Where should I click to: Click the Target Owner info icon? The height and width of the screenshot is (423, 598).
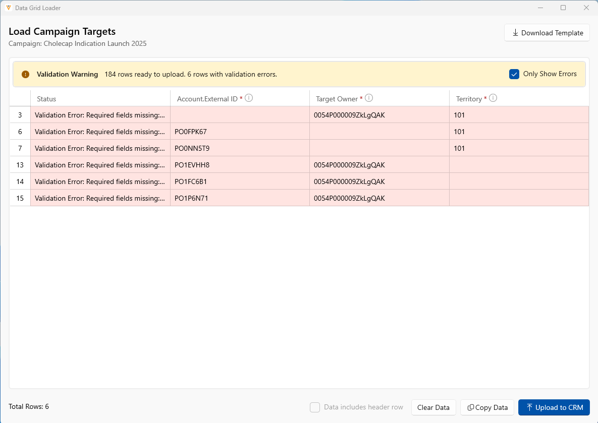(369, 98)
